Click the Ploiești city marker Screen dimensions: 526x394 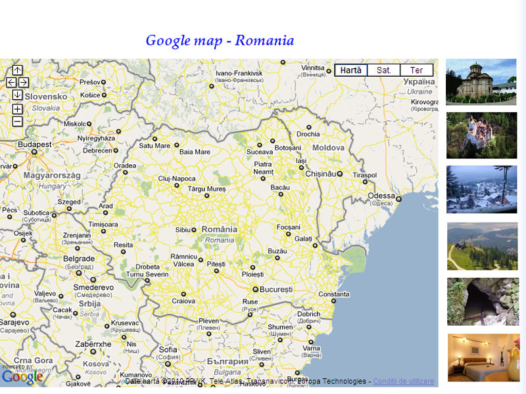click(252, 267)
